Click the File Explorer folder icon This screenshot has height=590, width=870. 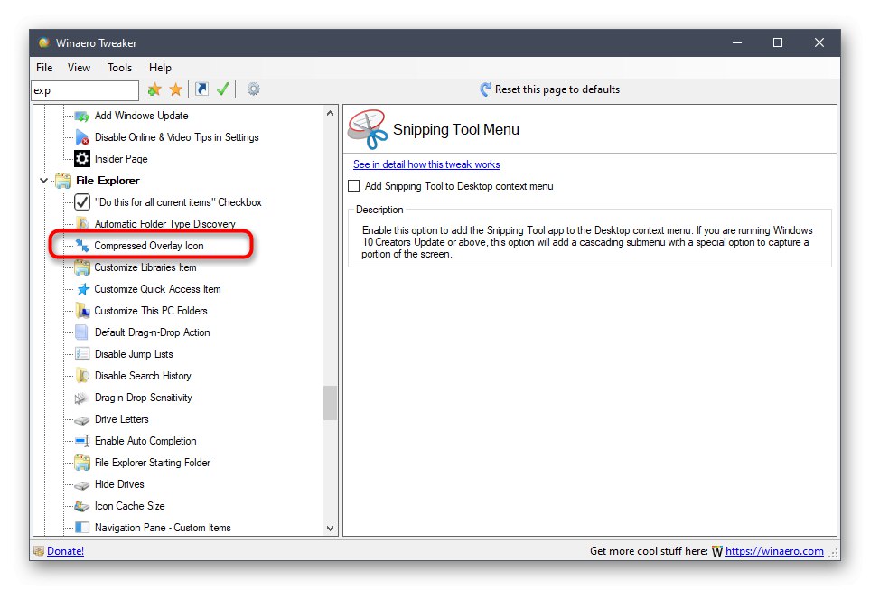click(x=63, y=181)
